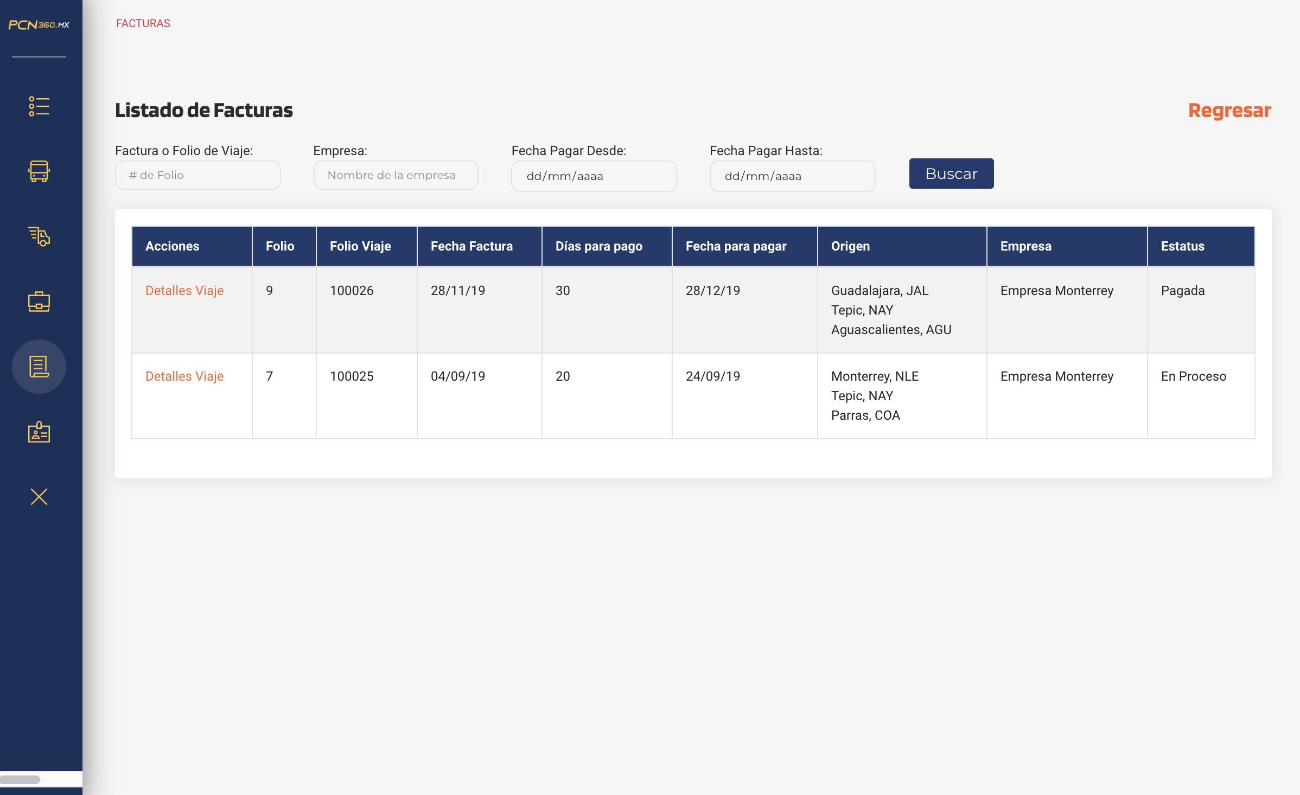Open the invoices receipt sidebar icon
The height and width of the screenshot is (795, 1300).
[39, 367]
